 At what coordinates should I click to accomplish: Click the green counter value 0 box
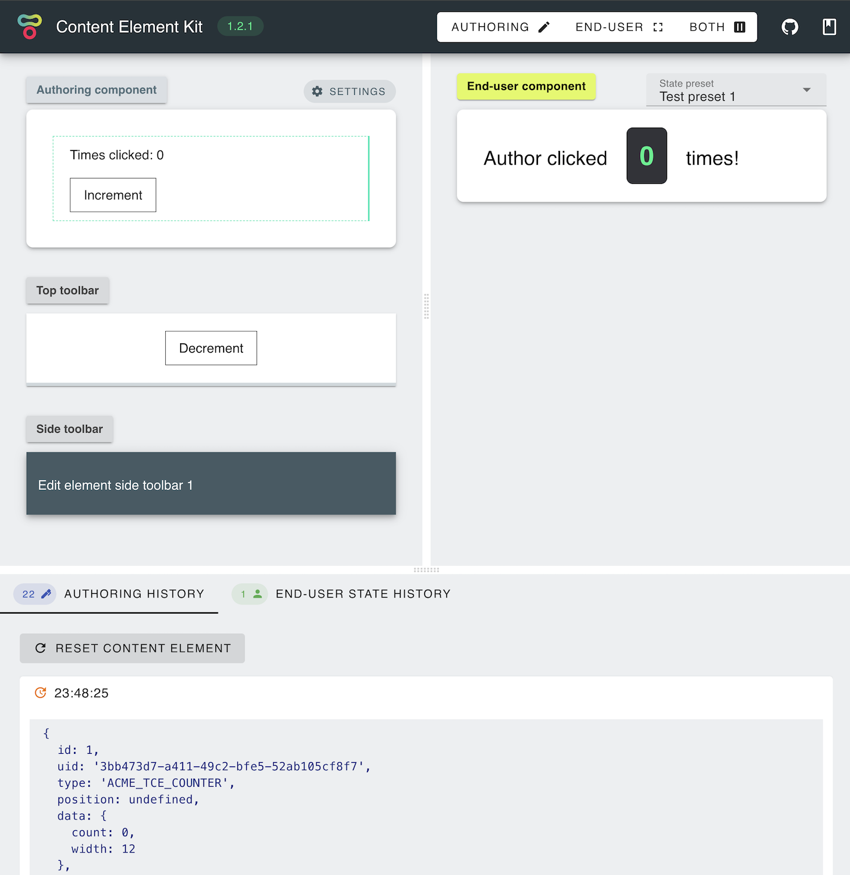pos(647,156)
